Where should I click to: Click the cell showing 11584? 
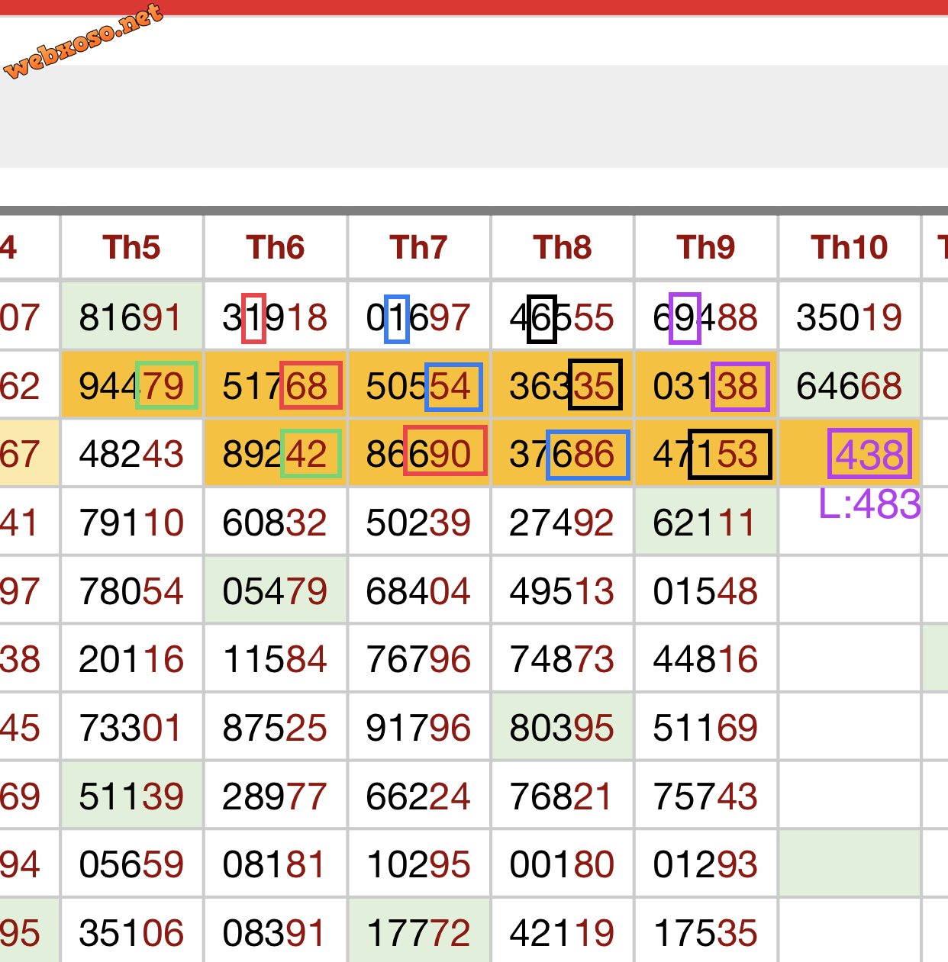coord(276,659)
